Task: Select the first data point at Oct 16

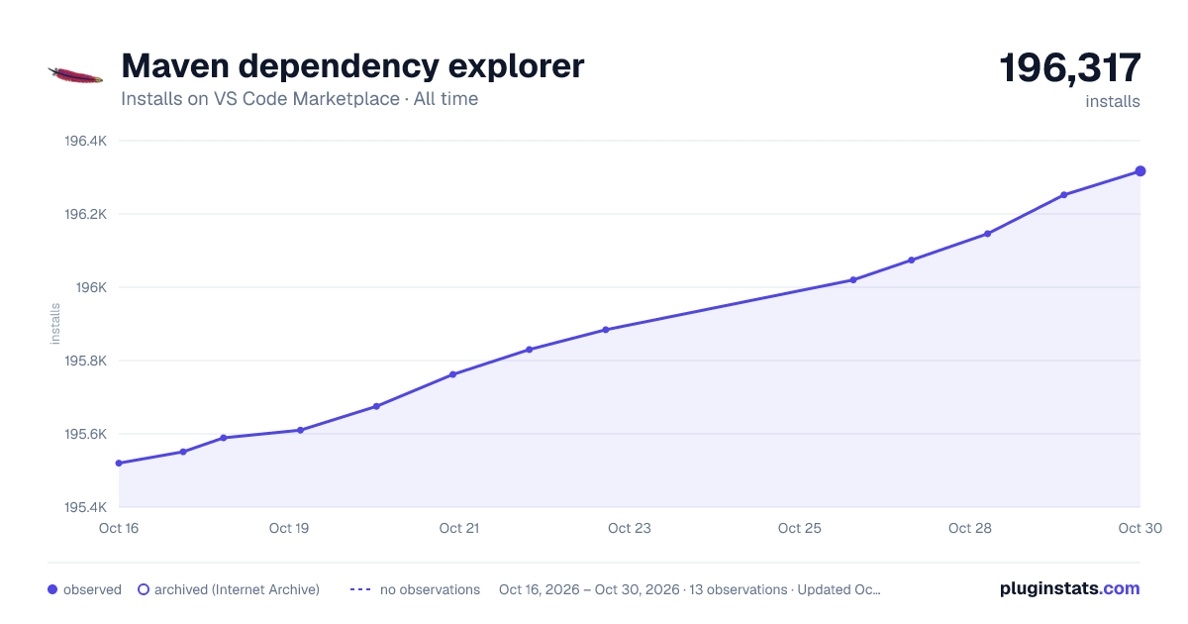Action: pyautogui.click(x=119, y=464)
